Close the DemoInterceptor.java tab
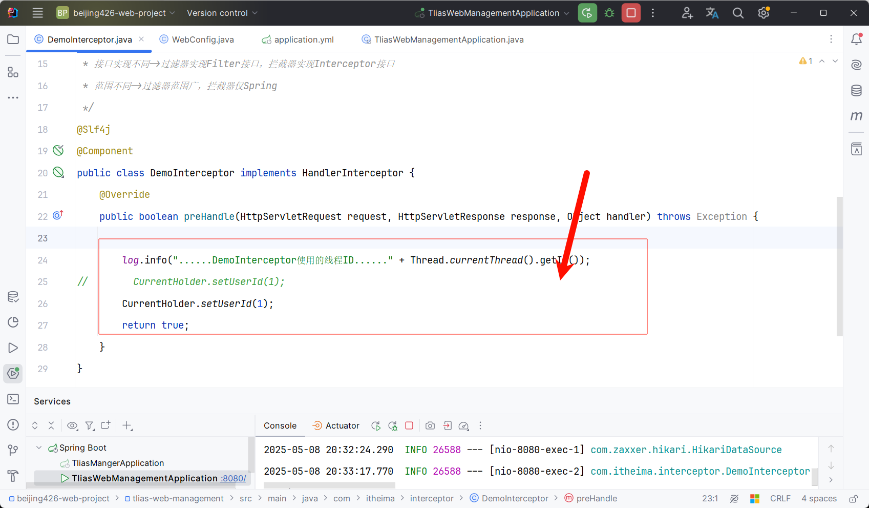869x508 pixels. (x=141, y=39)
